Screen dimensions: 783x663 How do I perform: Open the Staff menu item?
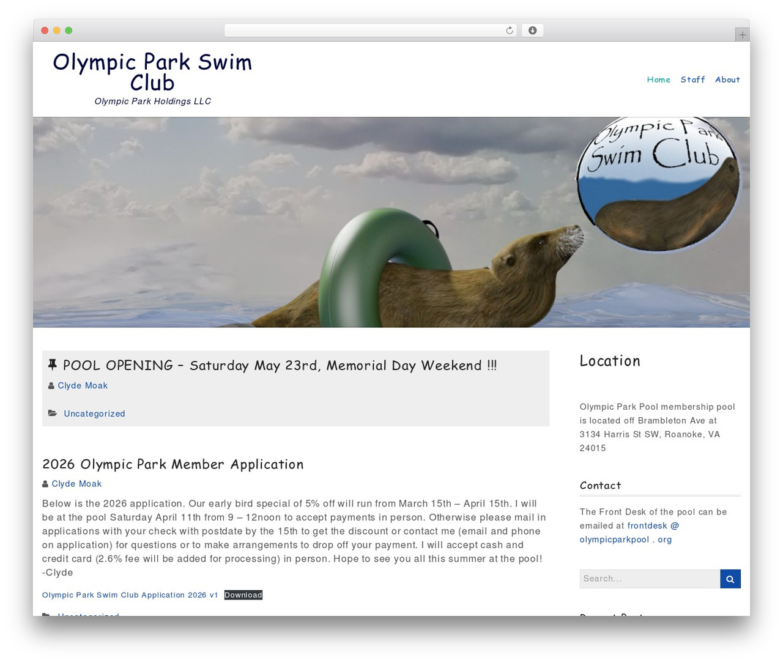(692, 80)
